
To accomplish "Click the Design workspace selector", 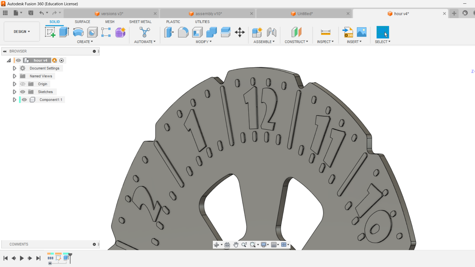I will (x=22, y=31).
